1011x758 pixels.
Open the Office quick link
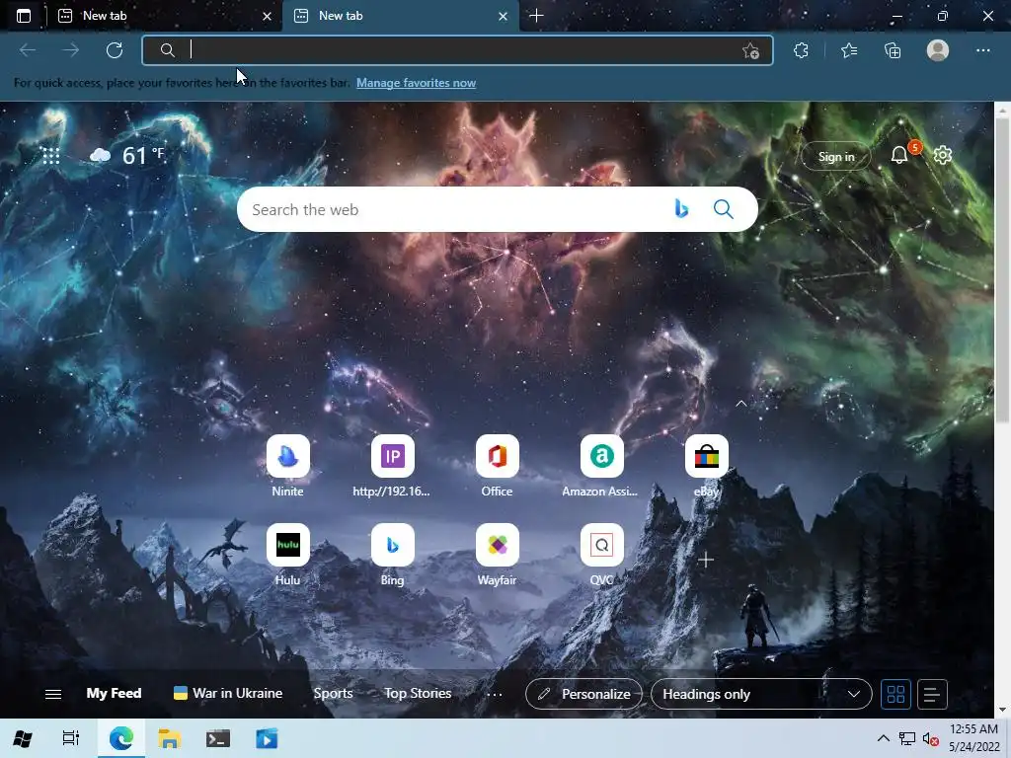(x=498, y=466)
